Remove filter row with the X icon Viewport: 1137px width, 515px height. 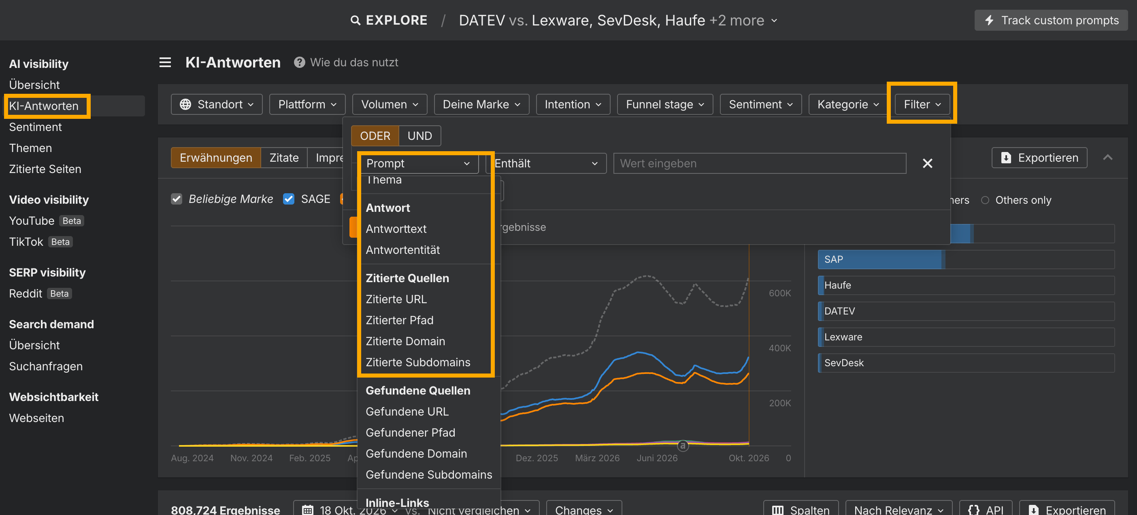(927, 163)
